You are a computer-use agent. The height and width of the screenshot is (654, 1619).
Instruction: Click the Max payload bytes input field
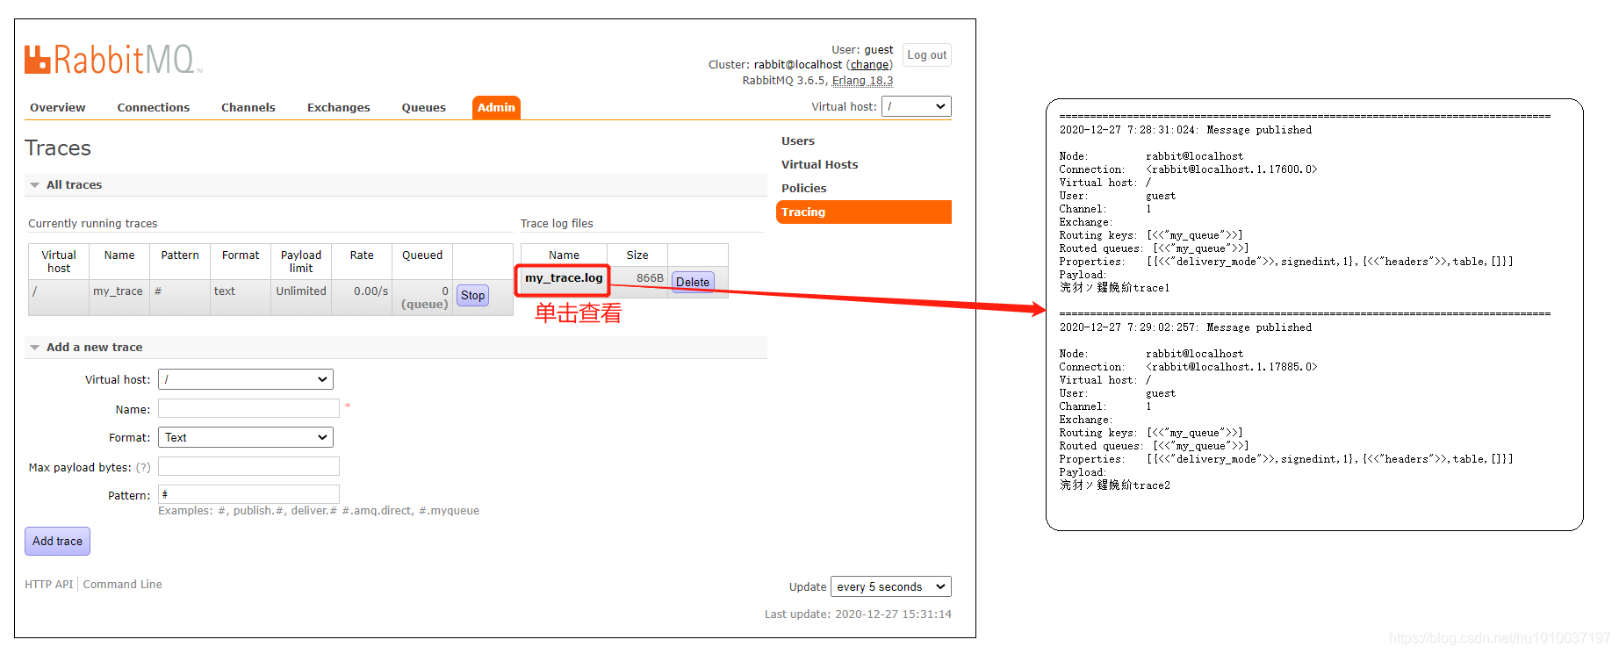pyautogui.click(x=248, y=466)
